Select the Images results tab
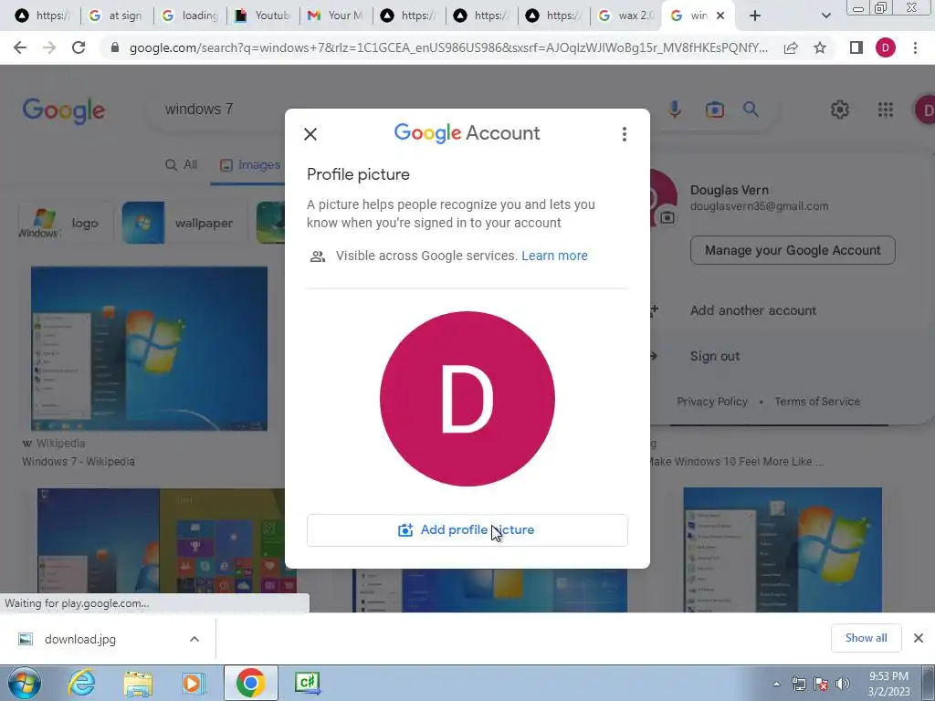 coord(250,165)
